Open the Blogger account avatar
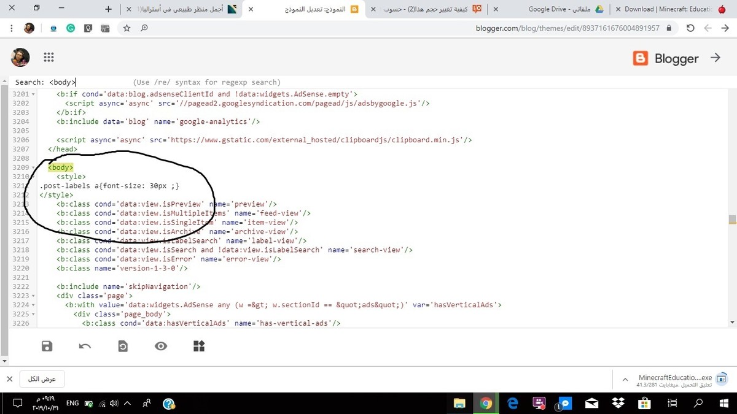737x414 pixels. click(x=20, y=57)
